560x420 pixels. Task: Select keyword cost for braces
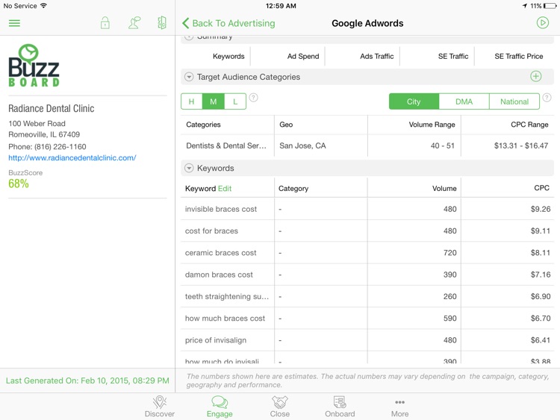pos(211,231)
